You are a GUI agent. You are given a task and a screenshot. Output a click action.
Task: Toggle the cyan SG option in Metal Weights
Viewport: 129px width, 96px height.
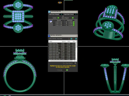coord(71,39)
